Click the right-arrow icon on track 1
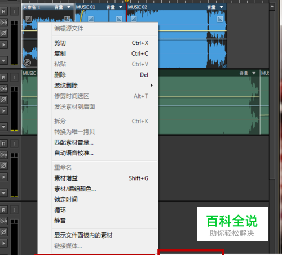Image resolution: width=282 pixels, height=255 pixels. (3, 44)
